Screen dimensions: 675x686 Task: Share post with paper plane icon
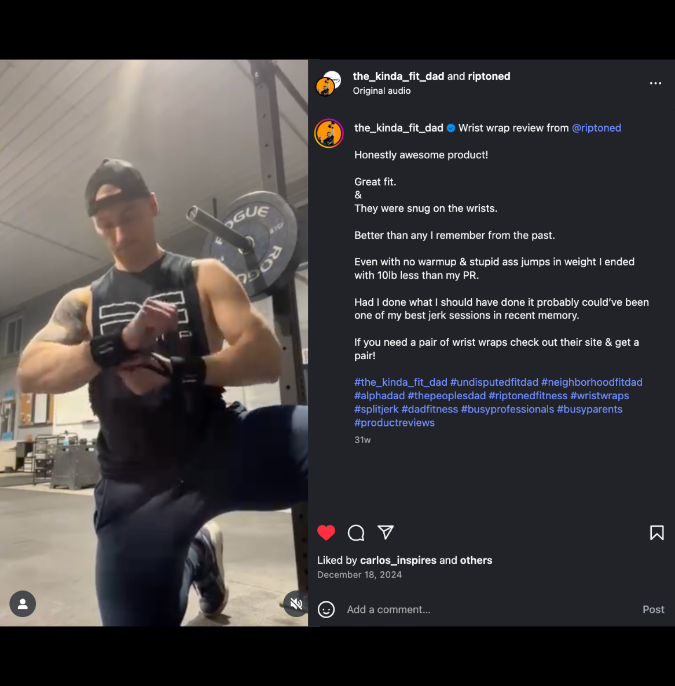(386, 532)
